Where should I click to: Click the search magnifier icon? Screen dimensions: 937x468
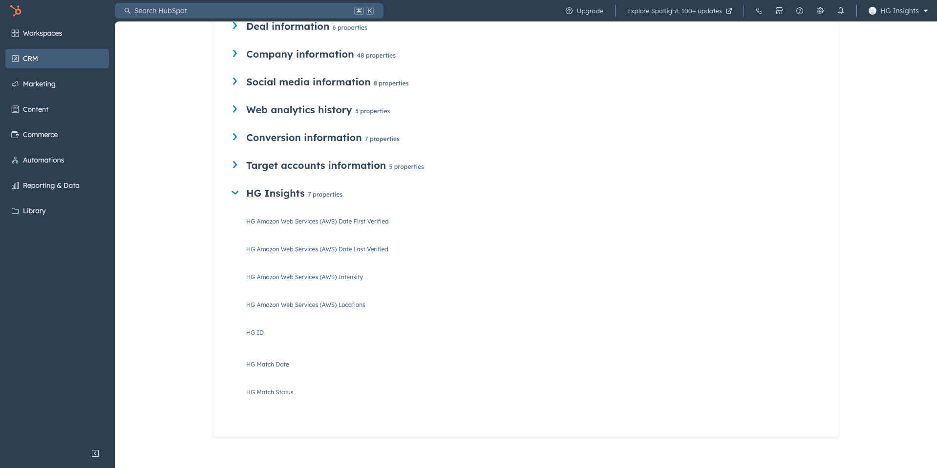click(x=128, y=11)
